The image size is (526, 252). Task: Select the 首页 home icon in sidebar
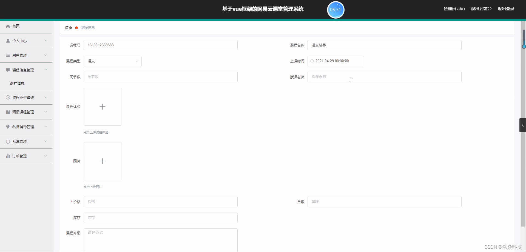pos(8,26)
